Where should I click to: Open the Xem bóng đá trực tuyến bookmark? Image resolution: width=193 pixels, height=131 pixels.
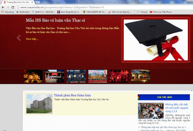(x=68, y=12)
